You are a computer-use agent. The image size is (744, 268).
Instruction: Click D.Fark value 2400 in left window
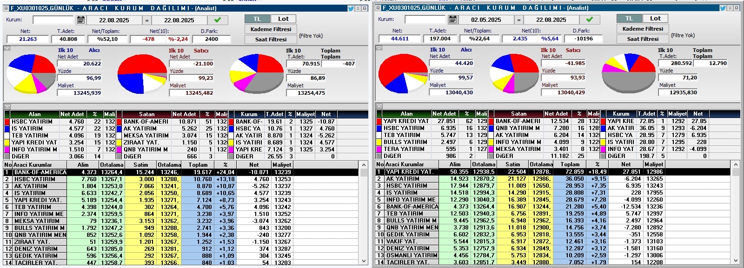tap(212, 39)
